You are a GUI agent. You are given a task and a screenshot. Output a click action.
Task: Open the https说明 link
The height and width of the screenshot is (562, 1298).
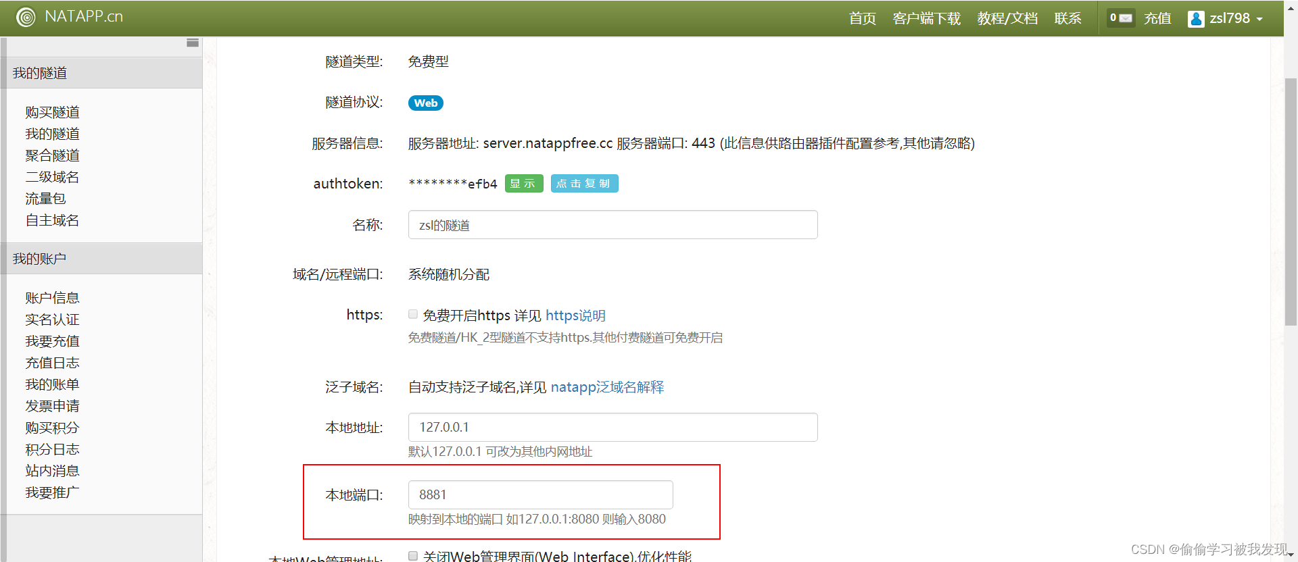[x=575, y=315]
